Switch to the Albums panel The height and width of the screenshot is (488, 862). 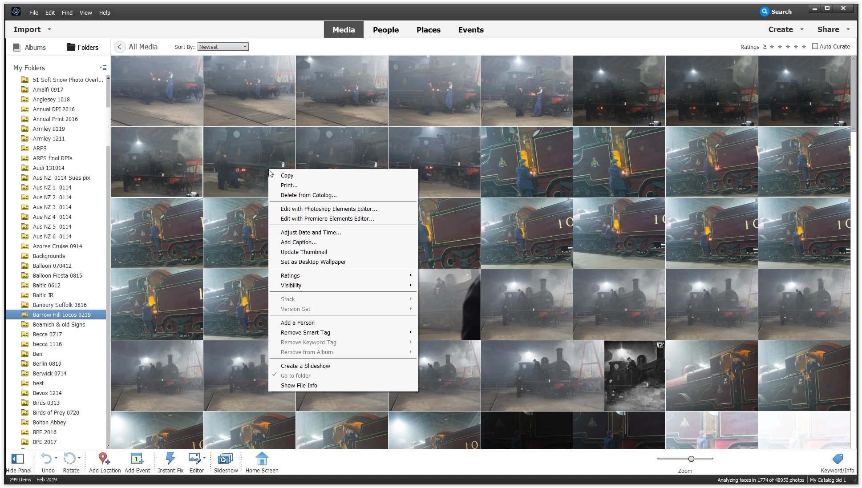[x=29, y=47]
